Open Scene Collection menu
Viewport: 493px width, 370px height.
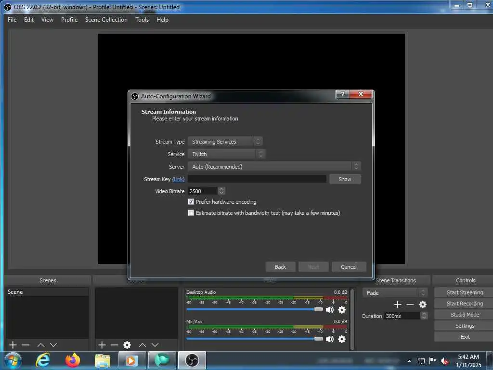(x=106, y=19)
